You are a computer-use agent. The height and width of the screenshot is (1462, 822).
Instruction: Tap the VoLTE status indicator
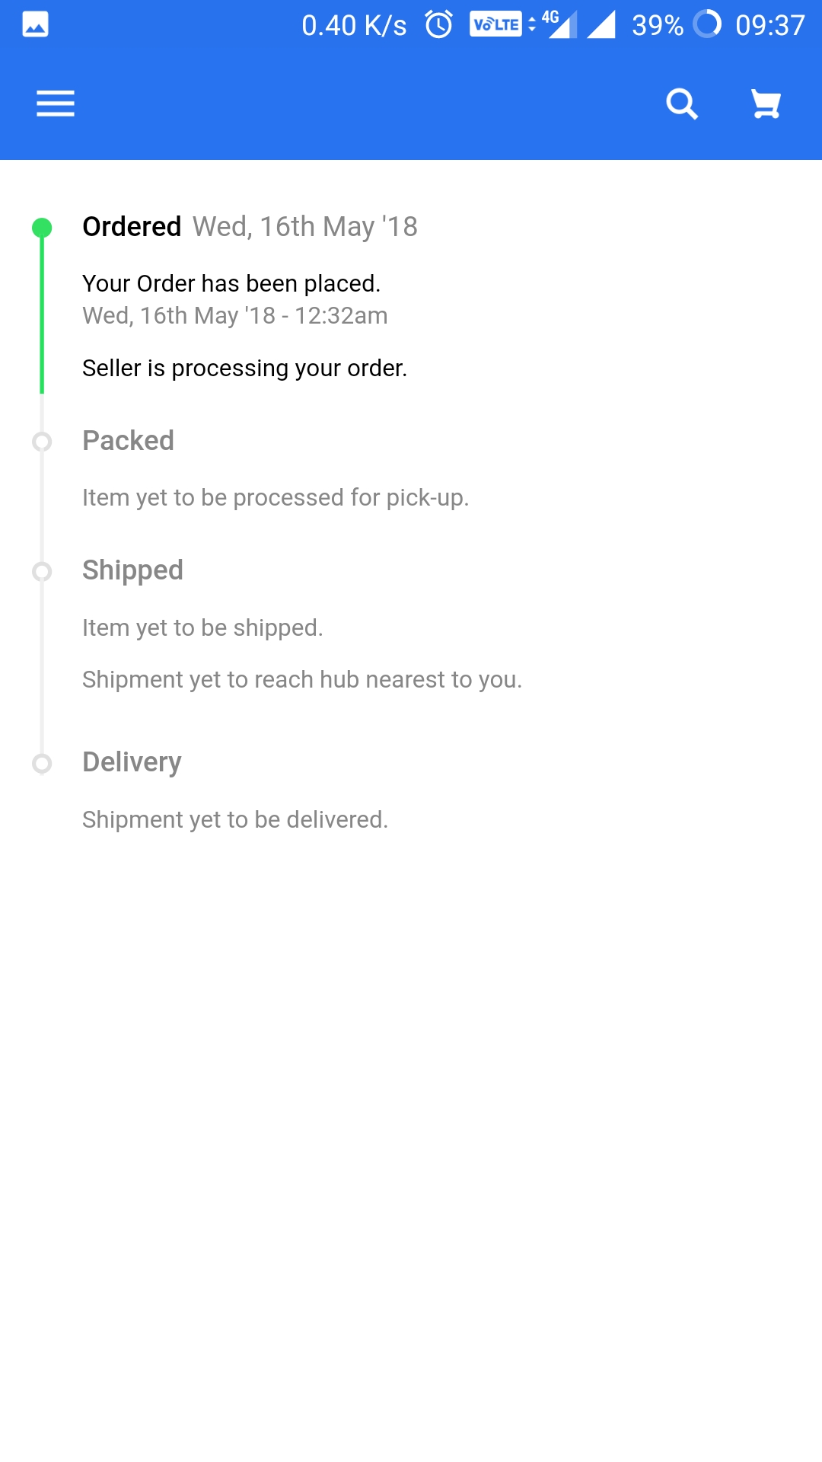[495, 24]
